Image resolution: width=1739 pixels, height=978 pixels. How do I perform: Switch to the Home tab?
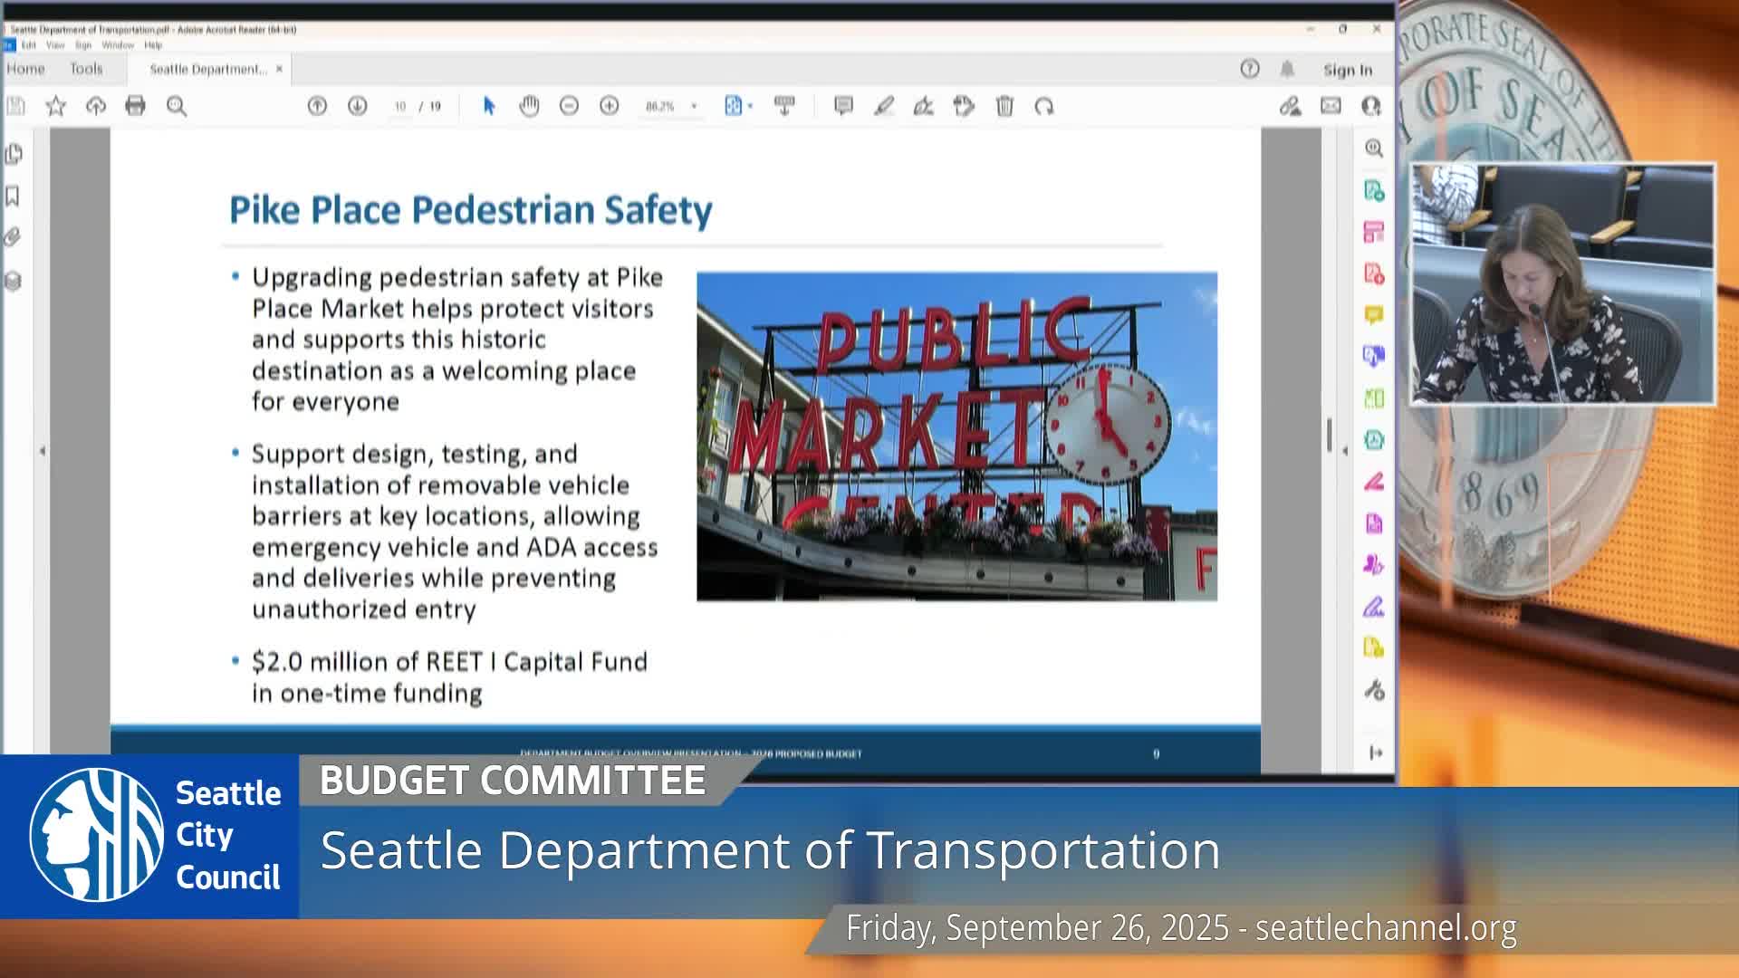26,69
